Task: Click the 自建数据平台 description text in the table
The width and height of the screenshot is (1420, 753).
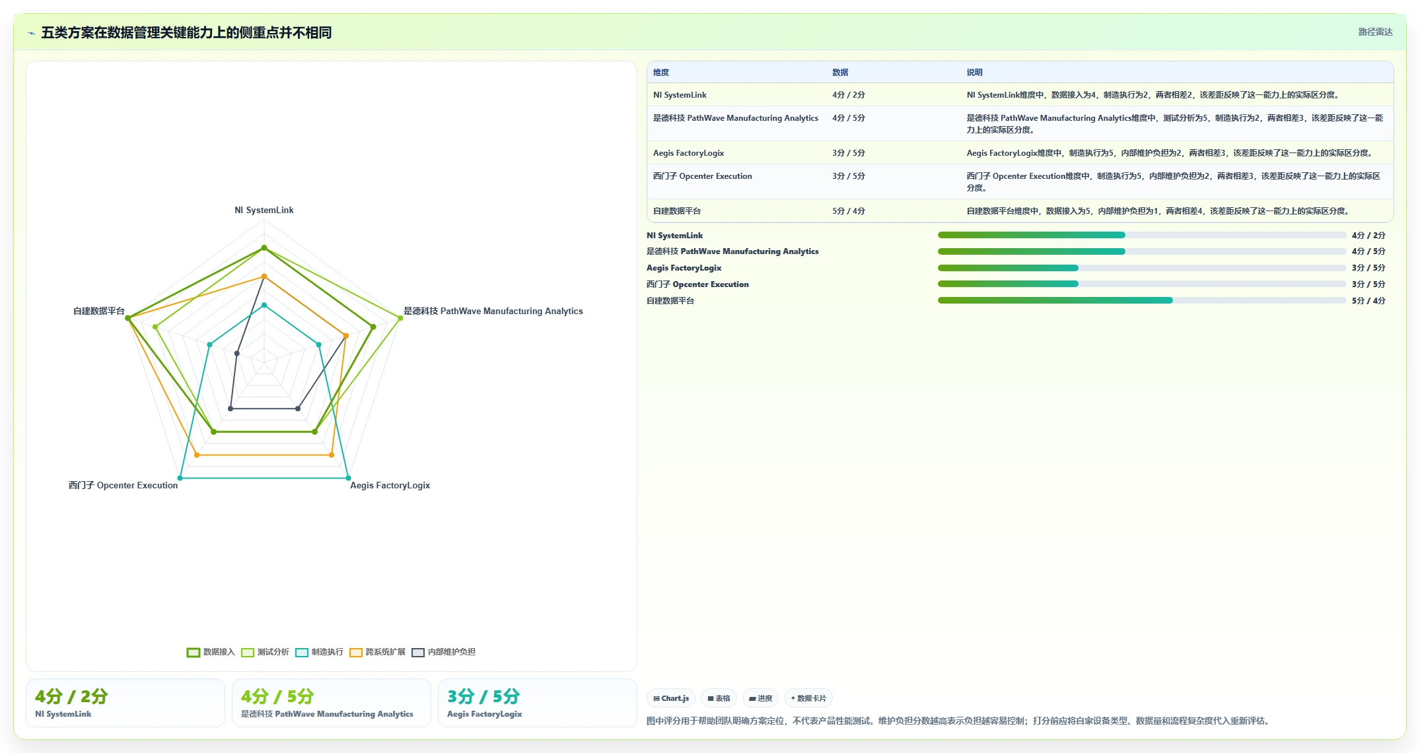Action: point(1158,211)
